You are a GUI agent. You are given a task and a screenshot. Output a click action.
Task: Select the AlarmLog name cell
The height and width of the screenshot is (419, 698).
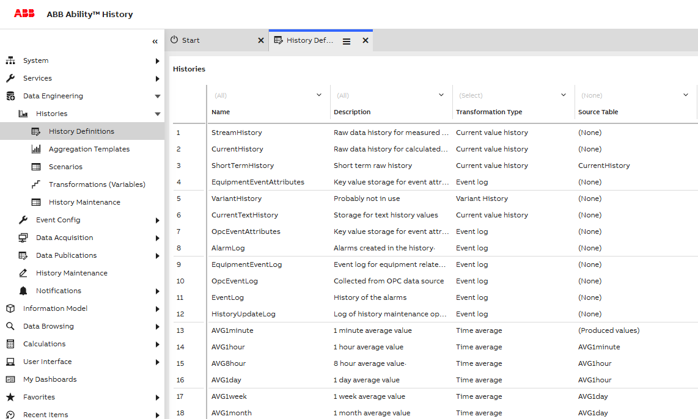[228, 248]
